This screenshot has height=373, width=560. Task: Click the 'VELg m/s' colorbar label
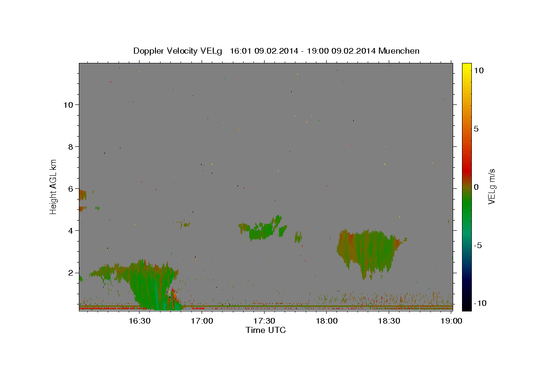(491, 186)
